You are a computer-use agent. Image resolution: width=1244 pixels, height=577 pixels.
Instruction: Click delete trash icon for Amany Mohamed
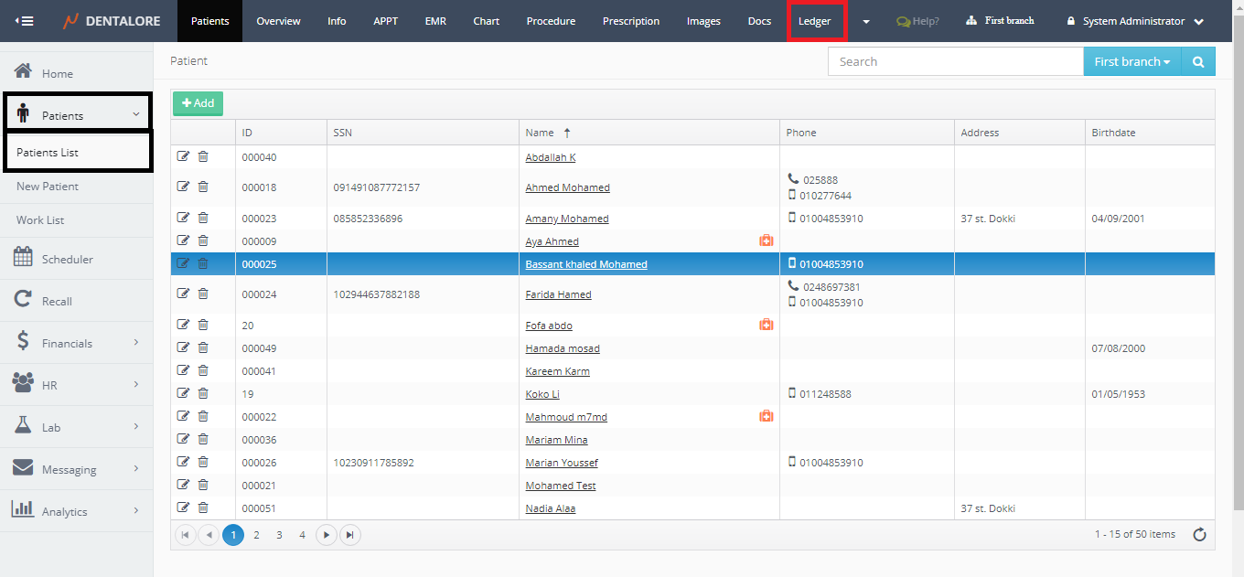tap(203, 219)
